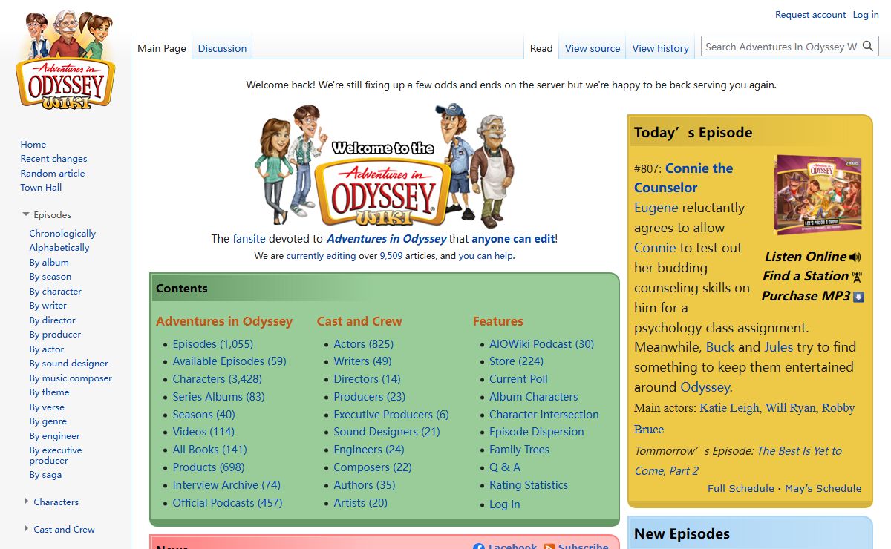Open May's Schedule
The height and width of the screenshot is (549, 891).
pos(823,489)
